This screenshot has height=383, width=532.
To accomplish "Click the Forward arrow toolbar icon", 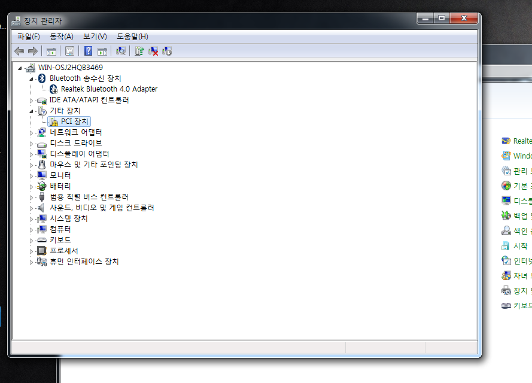I will (33, 51).
